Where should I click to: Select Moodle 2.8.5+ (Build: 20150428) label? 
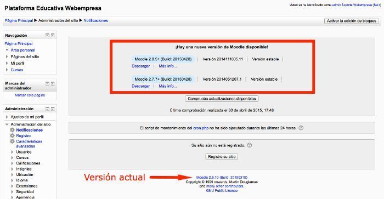coord(163,59)
